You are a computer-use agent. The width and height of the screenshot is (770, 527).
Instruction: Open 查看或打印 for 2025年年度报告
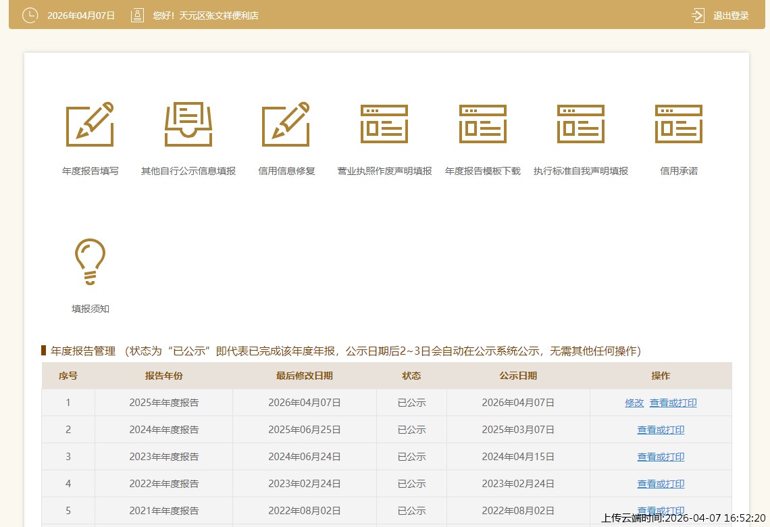tap(673, 403)
